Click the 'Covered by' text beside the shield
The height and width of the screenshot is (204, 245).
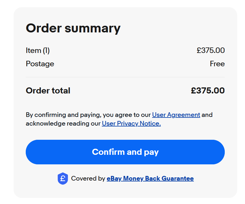click(88, 179)
